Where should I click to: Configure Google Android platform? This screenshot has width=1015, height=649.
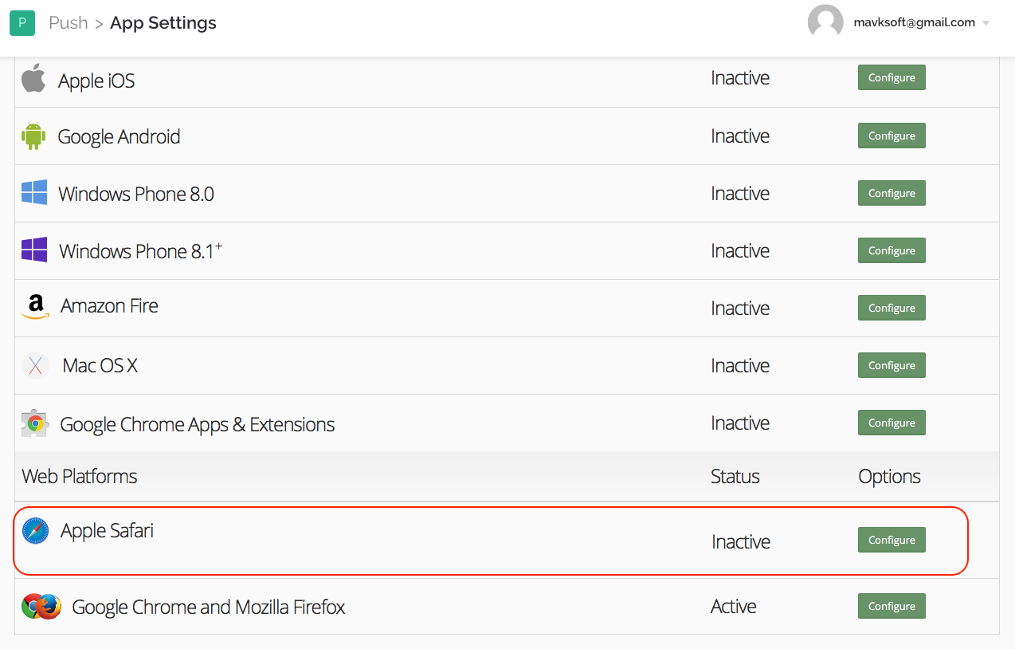892,136
